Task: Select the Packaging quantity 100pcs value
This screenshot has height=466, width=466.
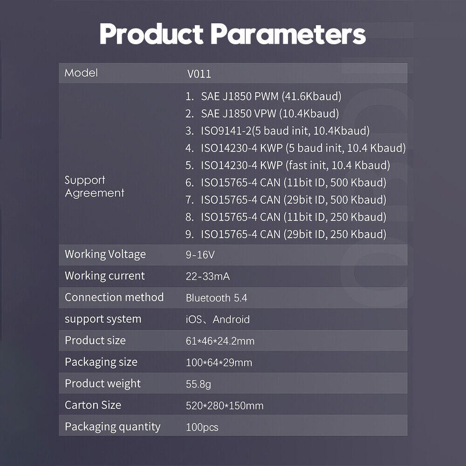Action: [202, 427]
